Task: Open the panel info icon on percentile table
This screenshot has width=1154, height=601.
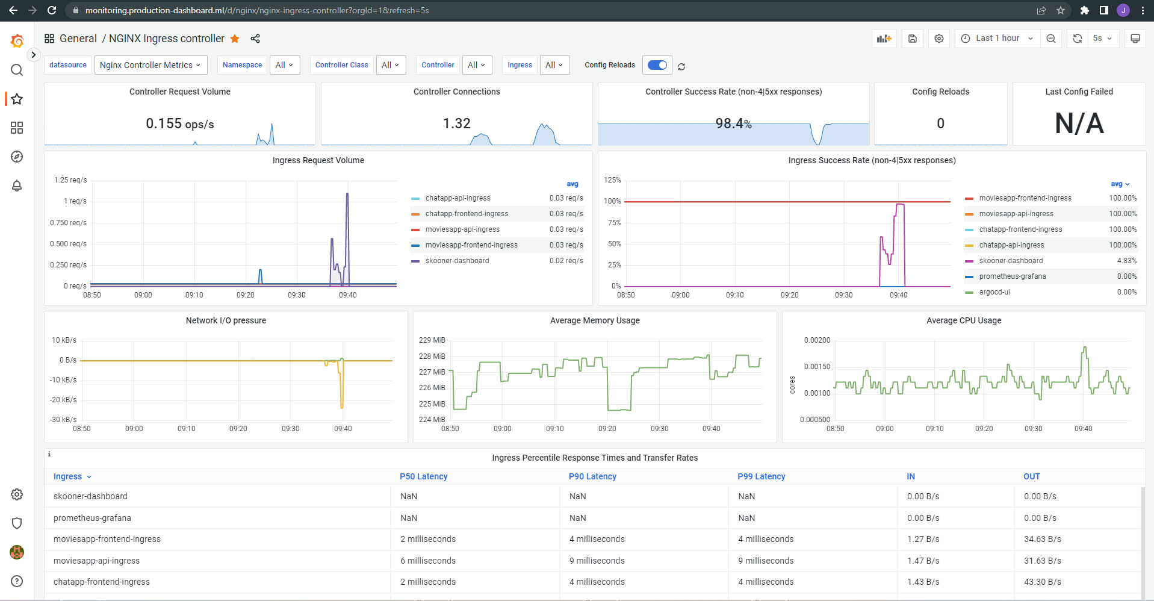Action: (x=49, y=454)
